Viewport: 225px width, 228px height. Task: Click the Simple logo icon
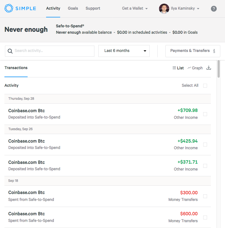click(9, 8)
